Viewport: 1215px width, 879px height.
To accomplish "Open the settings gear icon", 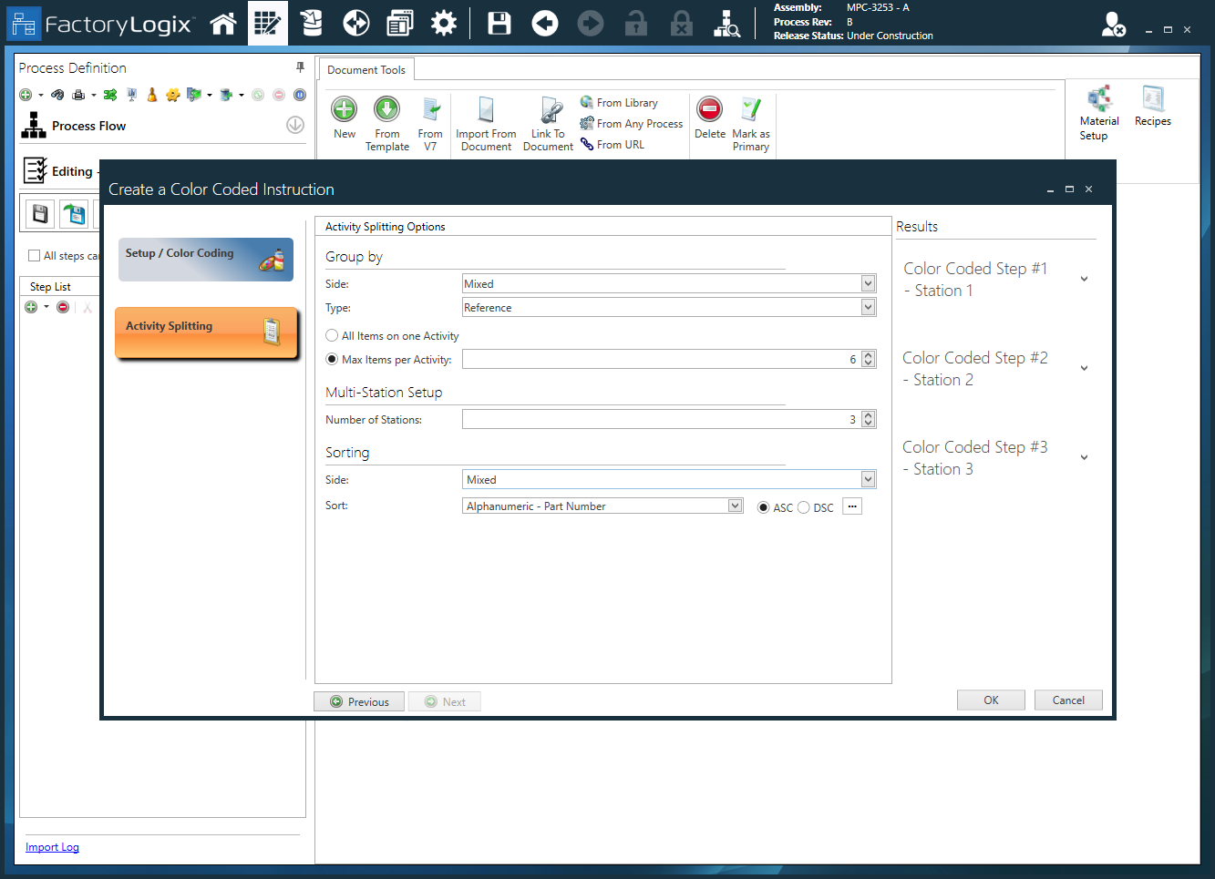I will [x=444, y=24].
